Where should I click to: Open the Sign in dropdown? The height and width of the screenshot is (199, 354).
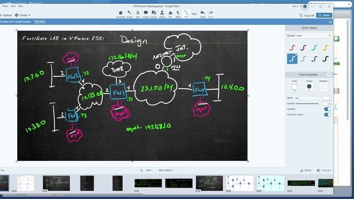[296, 6]
